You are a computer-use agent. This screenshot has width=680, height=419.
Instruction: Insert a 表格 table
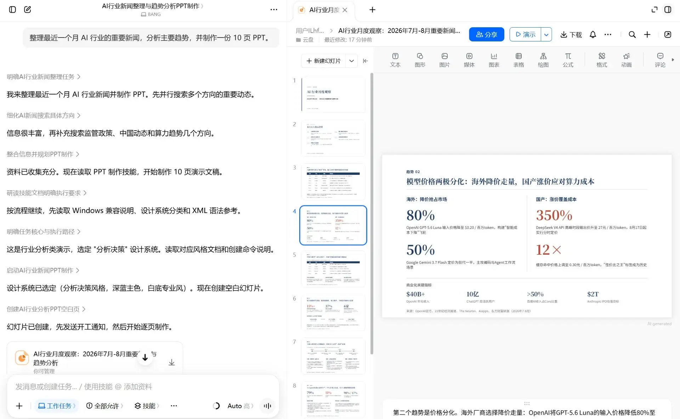519,60
